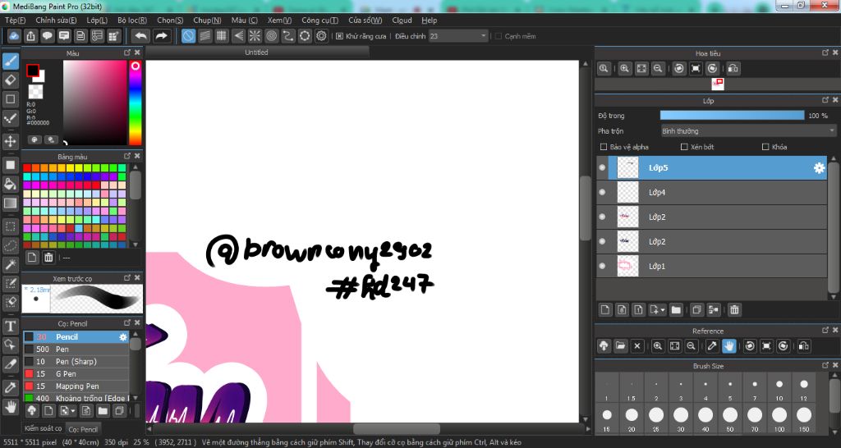The height and width of the screenshot is (448, 841).
Task: Expand the new layer dropdown arrow
Action: 664,310
